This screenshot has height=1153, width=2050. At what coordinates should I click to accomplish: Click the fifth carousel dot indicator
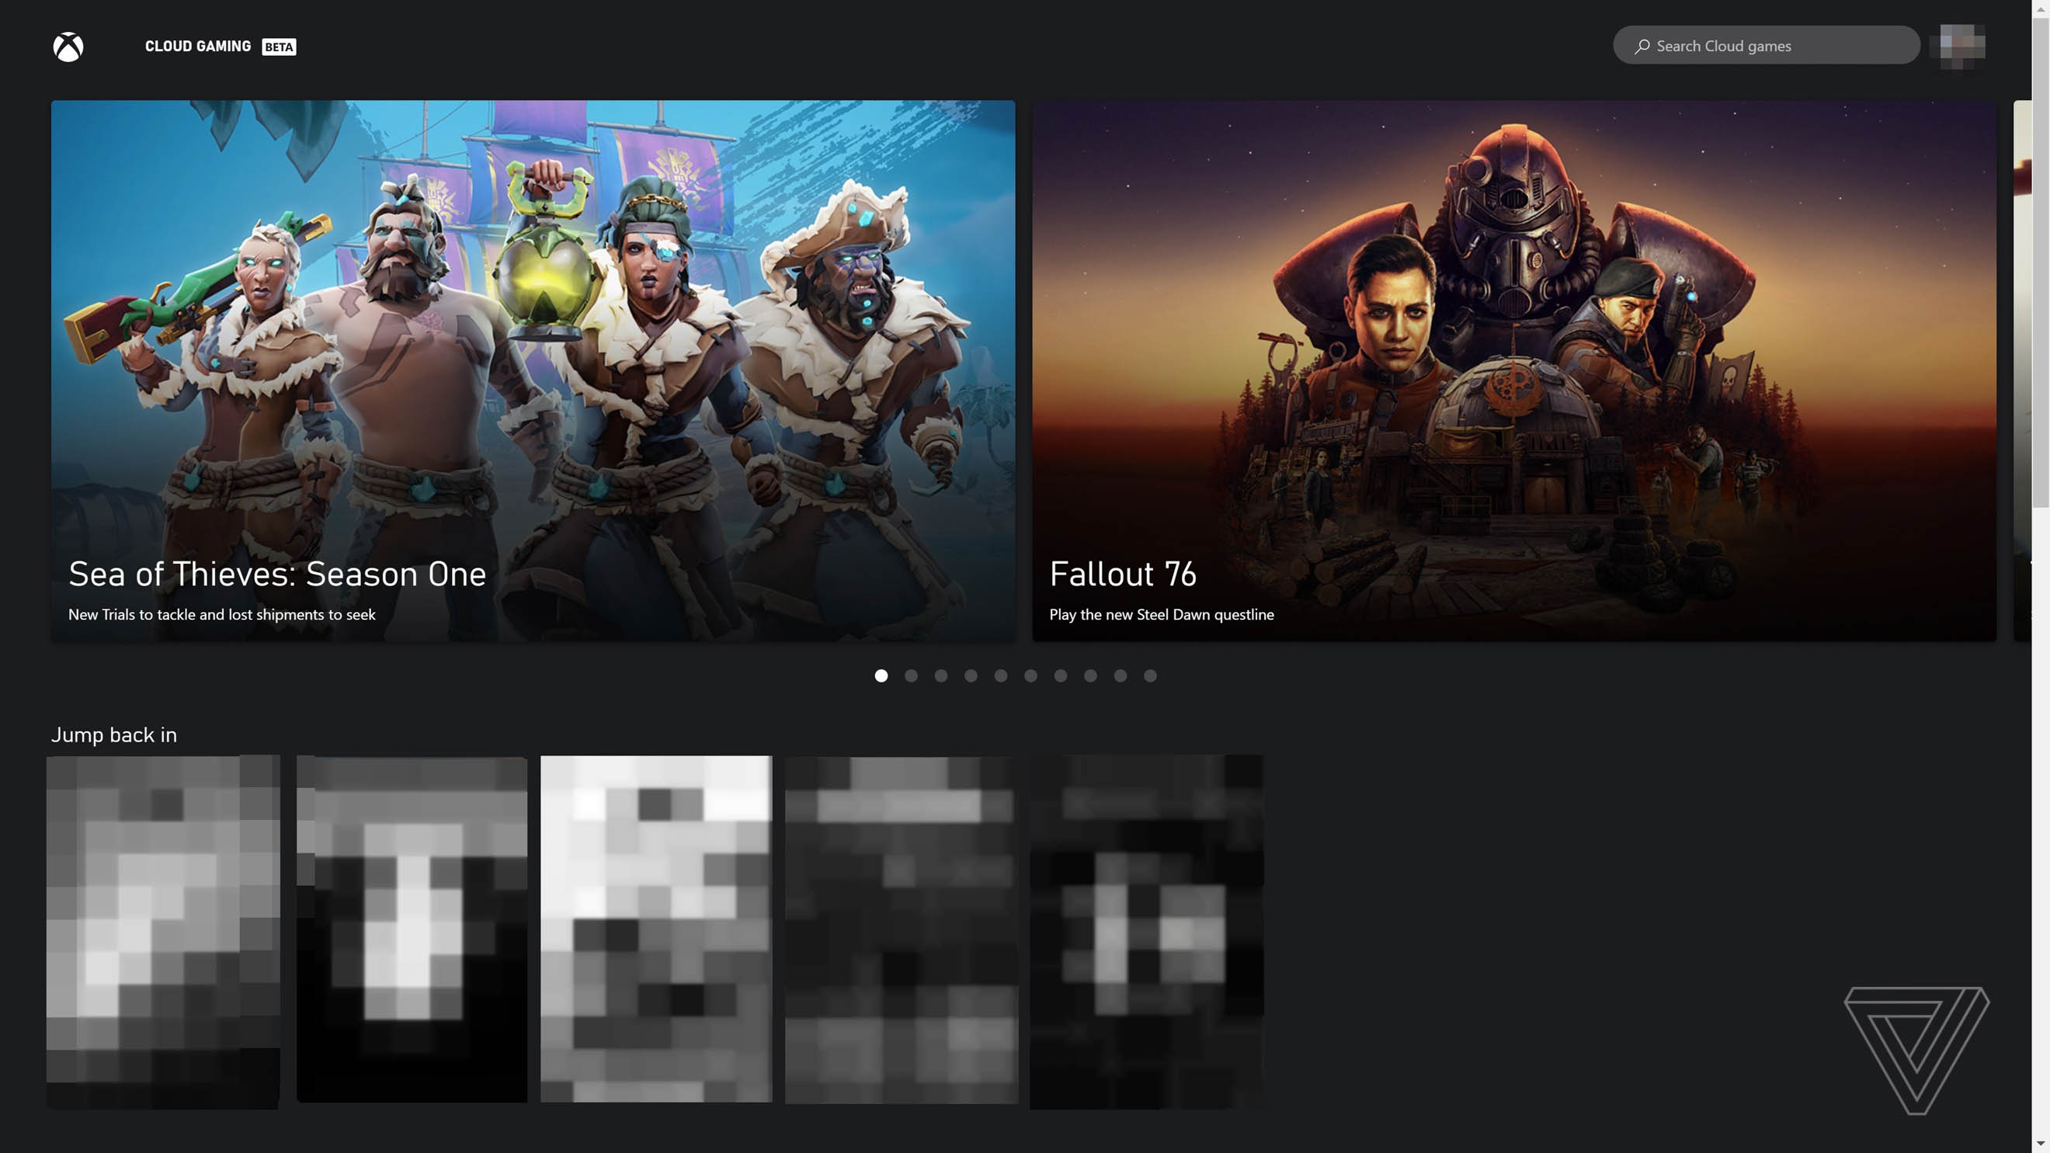(999, 675)
